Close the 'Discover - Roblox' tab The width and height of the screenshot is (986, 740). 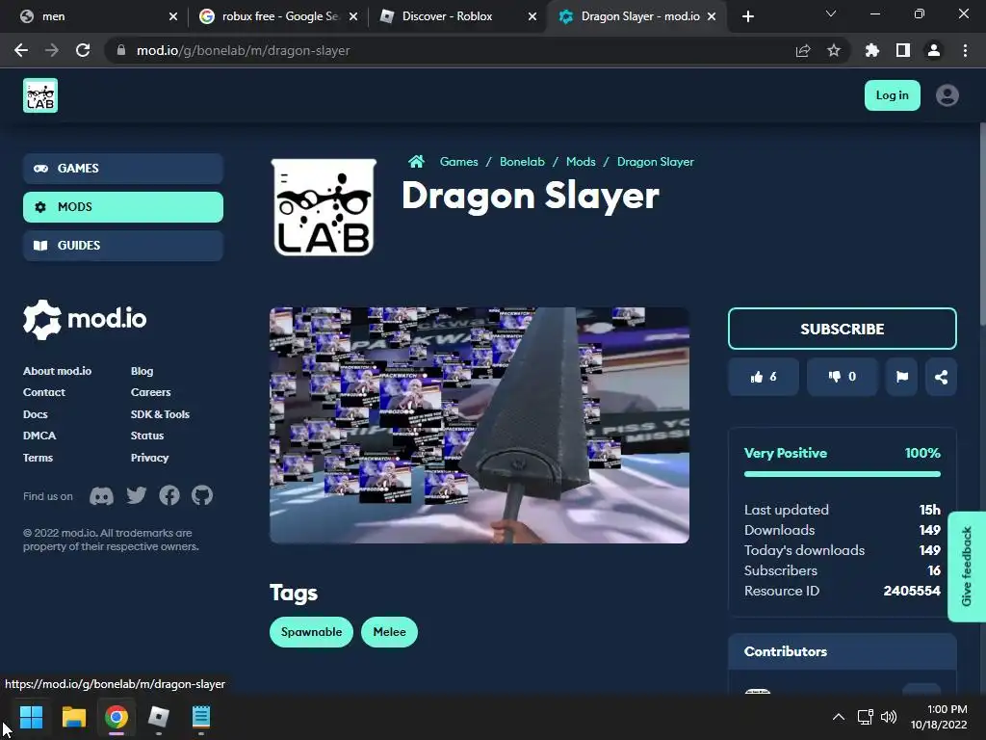pyautogui.click(x=532, y=16)
